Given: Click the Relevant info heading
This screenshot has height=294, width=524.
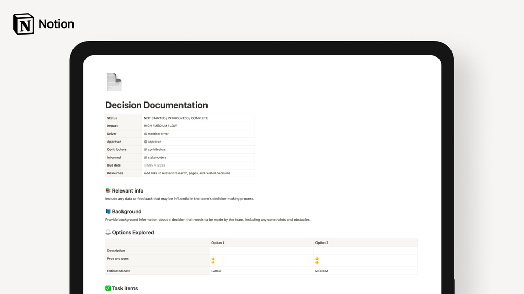Looking at the screenshot, I should pyautogui.click(x=128, y=190).
